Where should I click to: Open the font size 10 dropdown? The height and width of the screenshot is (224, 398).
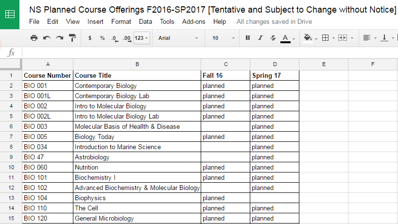click(223, 38)
